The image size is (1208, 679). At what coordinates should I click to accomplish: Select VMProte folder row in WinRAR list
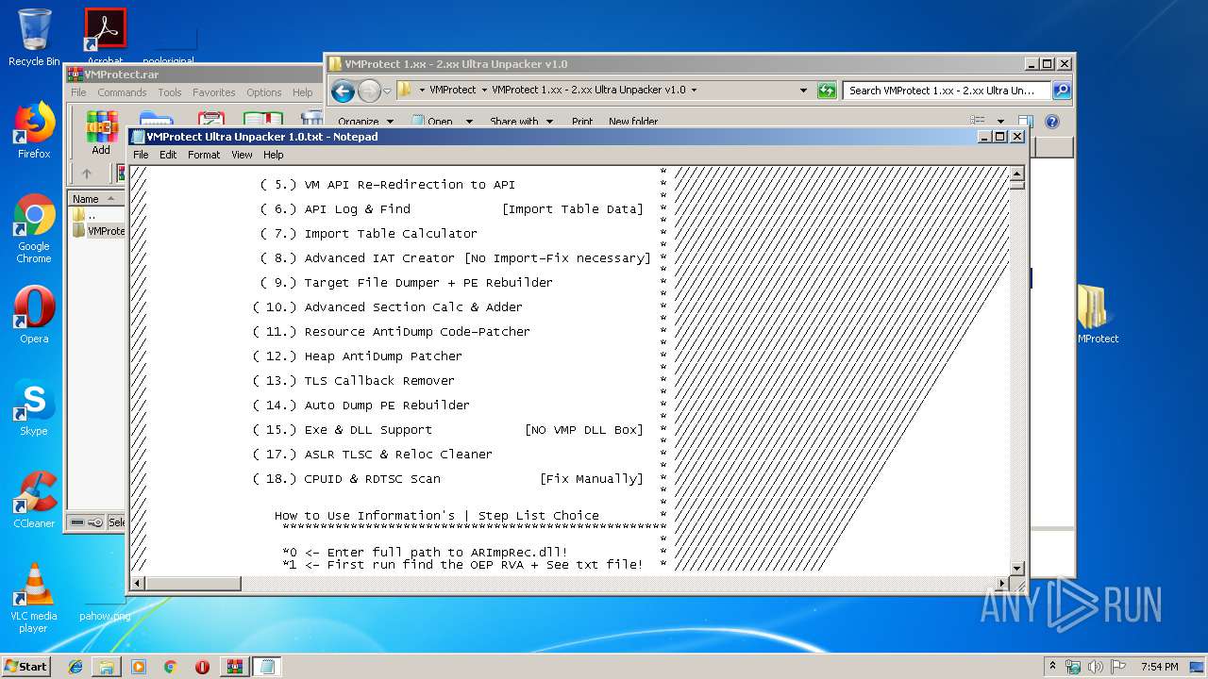click(x=97, y=231)
